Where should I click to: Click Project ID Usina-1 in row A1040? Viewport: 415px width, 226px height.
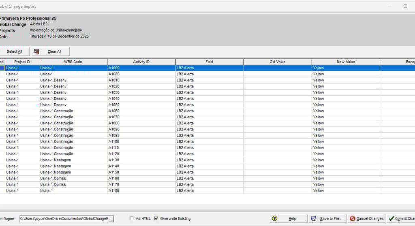pyautogui.click(x=22, y=98)
